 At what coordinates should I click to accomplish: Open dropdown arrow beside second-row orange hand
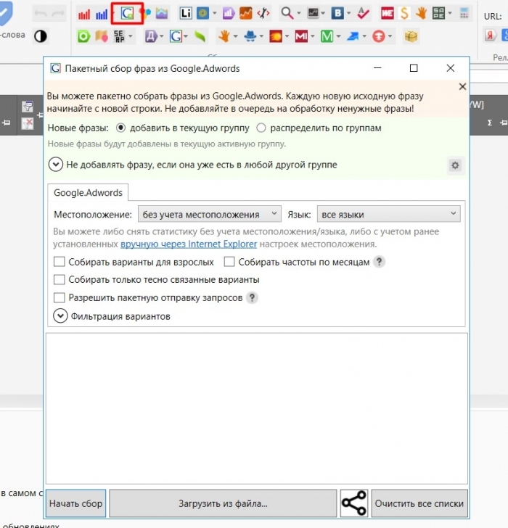[235, 36]
